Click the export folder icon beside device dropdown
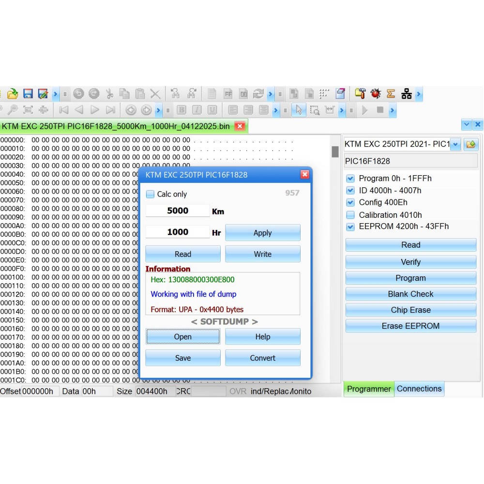The height and width of the screenshot is (484, 484). tap(471, 144)
